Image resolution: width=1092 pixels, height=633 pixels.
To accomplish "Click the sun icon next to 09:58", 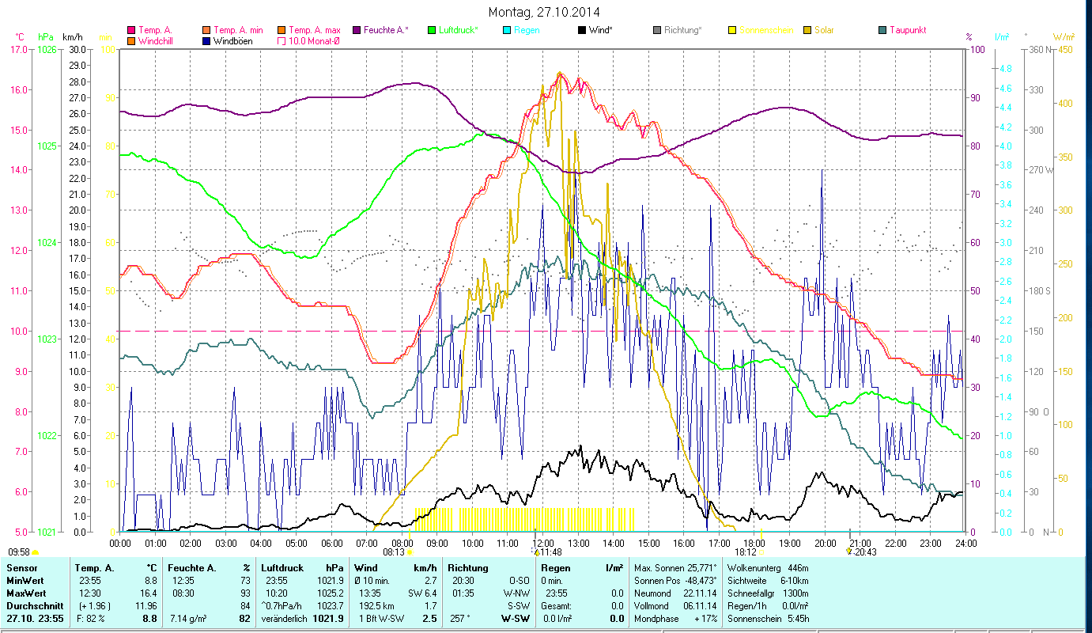I will (x=36, y=552).
